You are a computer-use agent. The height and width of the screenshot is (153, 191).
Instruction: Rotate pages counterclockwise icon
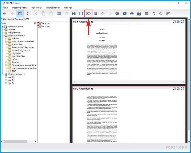(x=154, y=14)
